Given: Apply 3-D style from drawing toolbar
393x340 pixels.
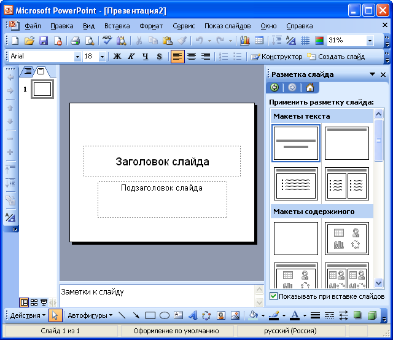Looking at the screenshot, I should coord(372,315).
